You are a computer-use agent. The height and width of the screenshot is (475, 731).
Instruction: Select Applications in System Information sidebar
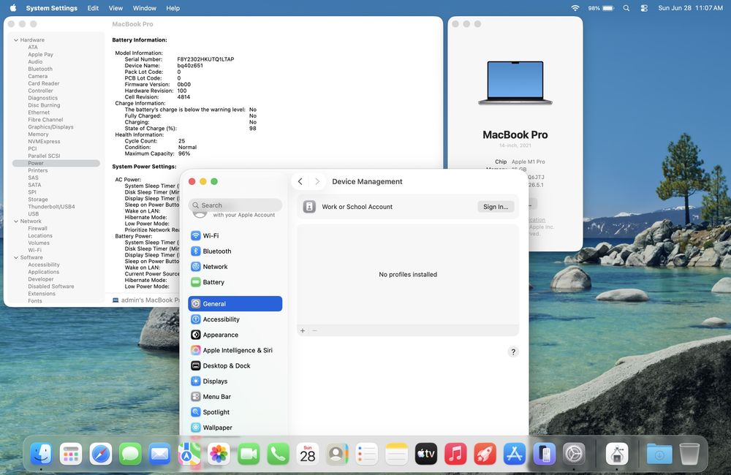[x=43, y=272]
